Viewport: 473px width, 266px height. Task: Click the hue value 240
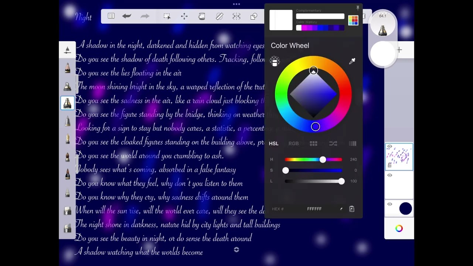pos(353,160)
